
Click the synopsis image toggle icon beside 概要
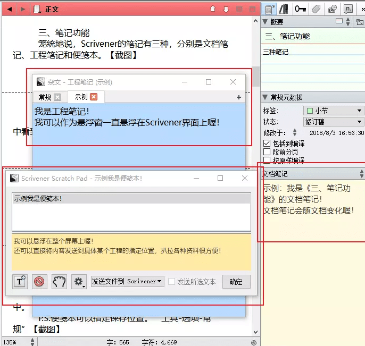339,21
